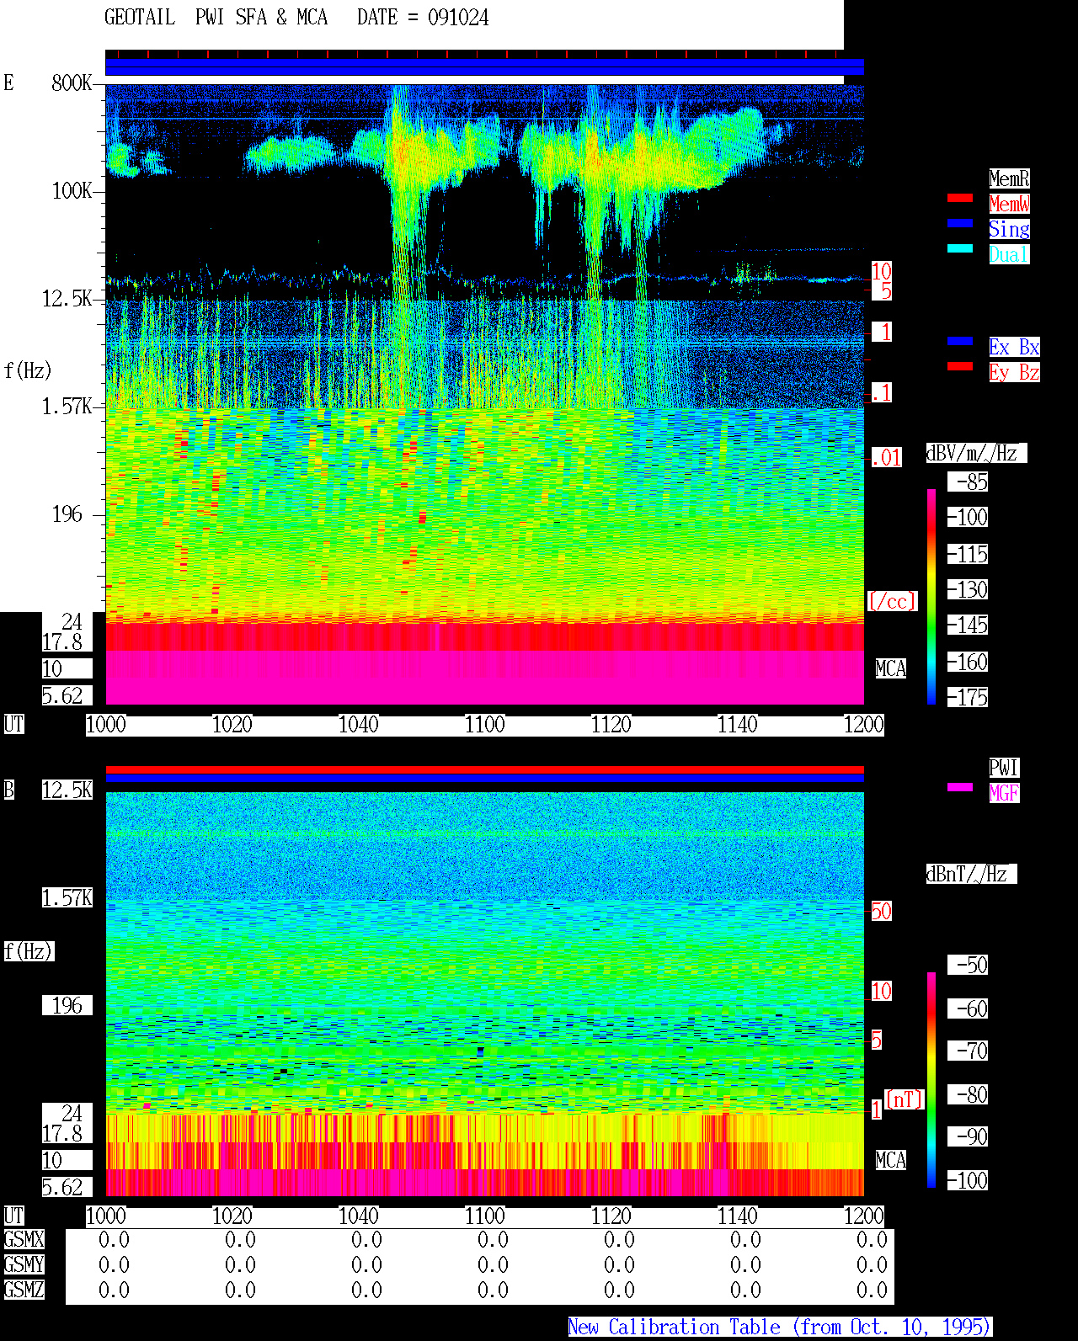Click the dBnT/√Hz color scale bar
Image resolution: width=1078 pixels, height=1341 pixels.
[931, 1080]
